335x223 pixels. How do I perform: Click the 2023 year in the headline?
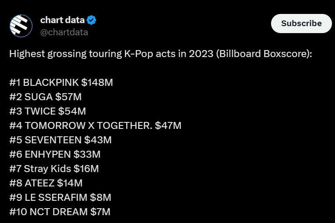click(201, 54)
